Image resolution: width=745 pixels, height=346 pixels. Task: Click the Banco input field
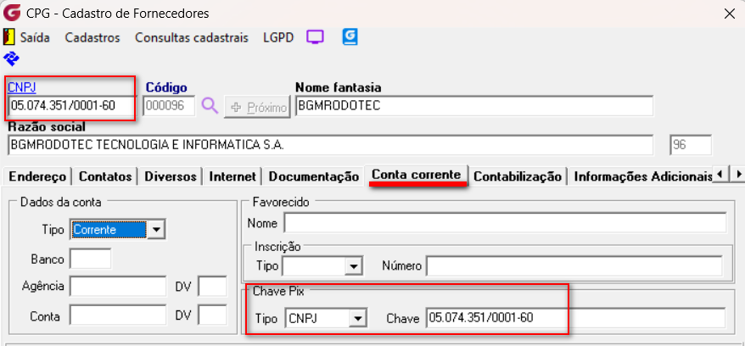(x=90, y=259)
